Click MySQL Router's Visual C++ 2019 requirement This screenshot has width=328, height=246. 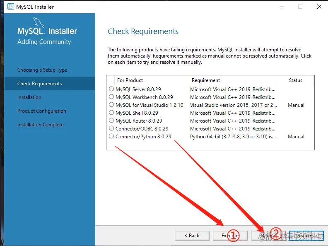pyautogui.click(x=233, y=121)
